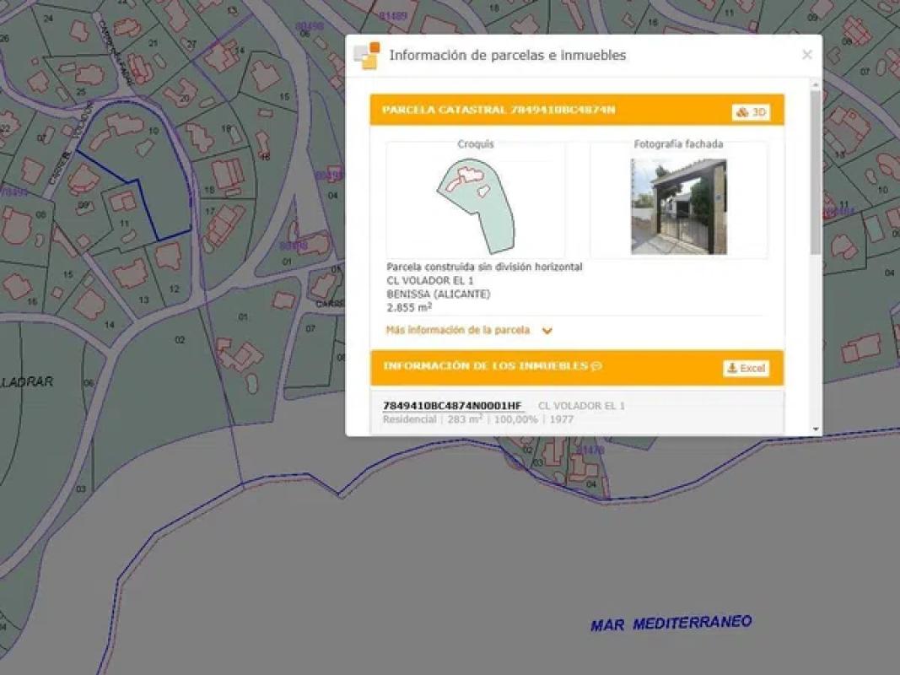Open the 3D view of the parcel
900x675 pixels.
pos(750,112)
